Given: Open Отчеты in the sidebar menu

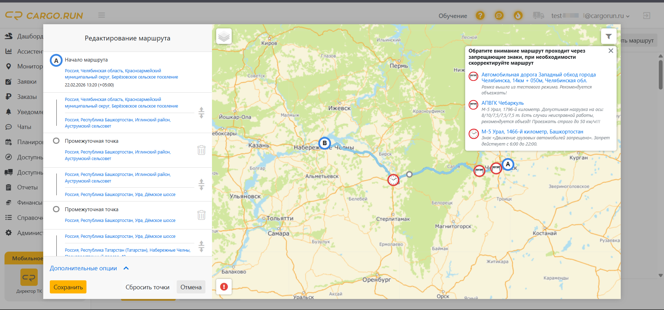Looking at the screenshot, I should pos(27,187).
